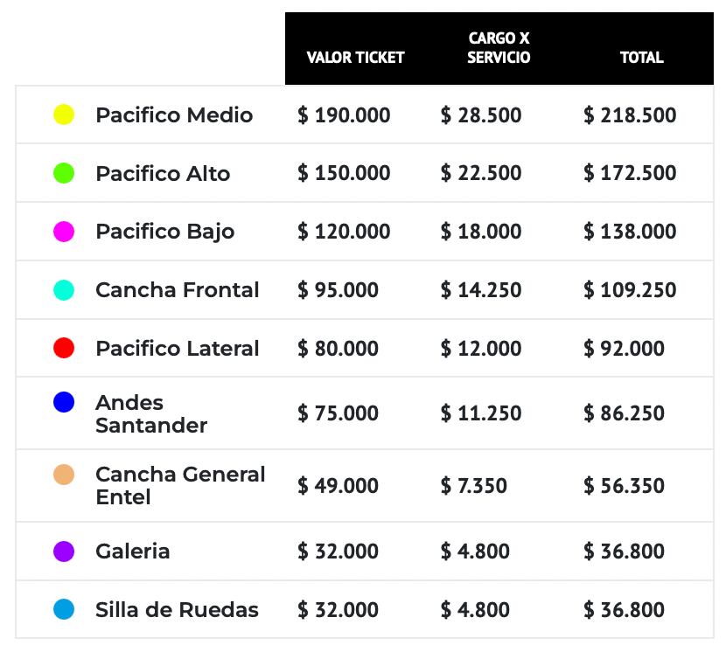This screenshot has width=726, height=652.
Task: Click the $ 86.250 total price
Action: pyautogui.click(x=624, y=413)
